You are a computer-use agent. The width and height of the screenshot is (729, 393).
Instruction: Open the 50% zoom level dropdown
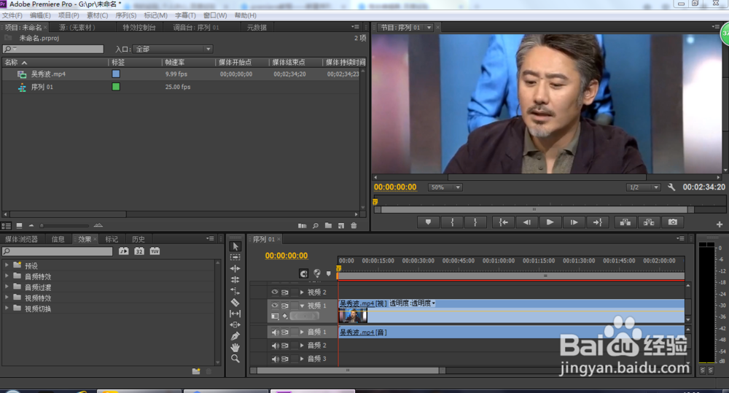[445, 187]
